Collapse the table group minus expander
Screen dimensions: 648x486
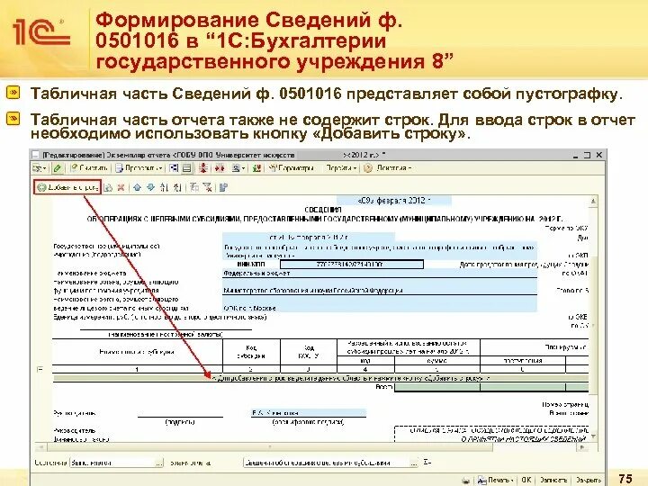point(40,369)
